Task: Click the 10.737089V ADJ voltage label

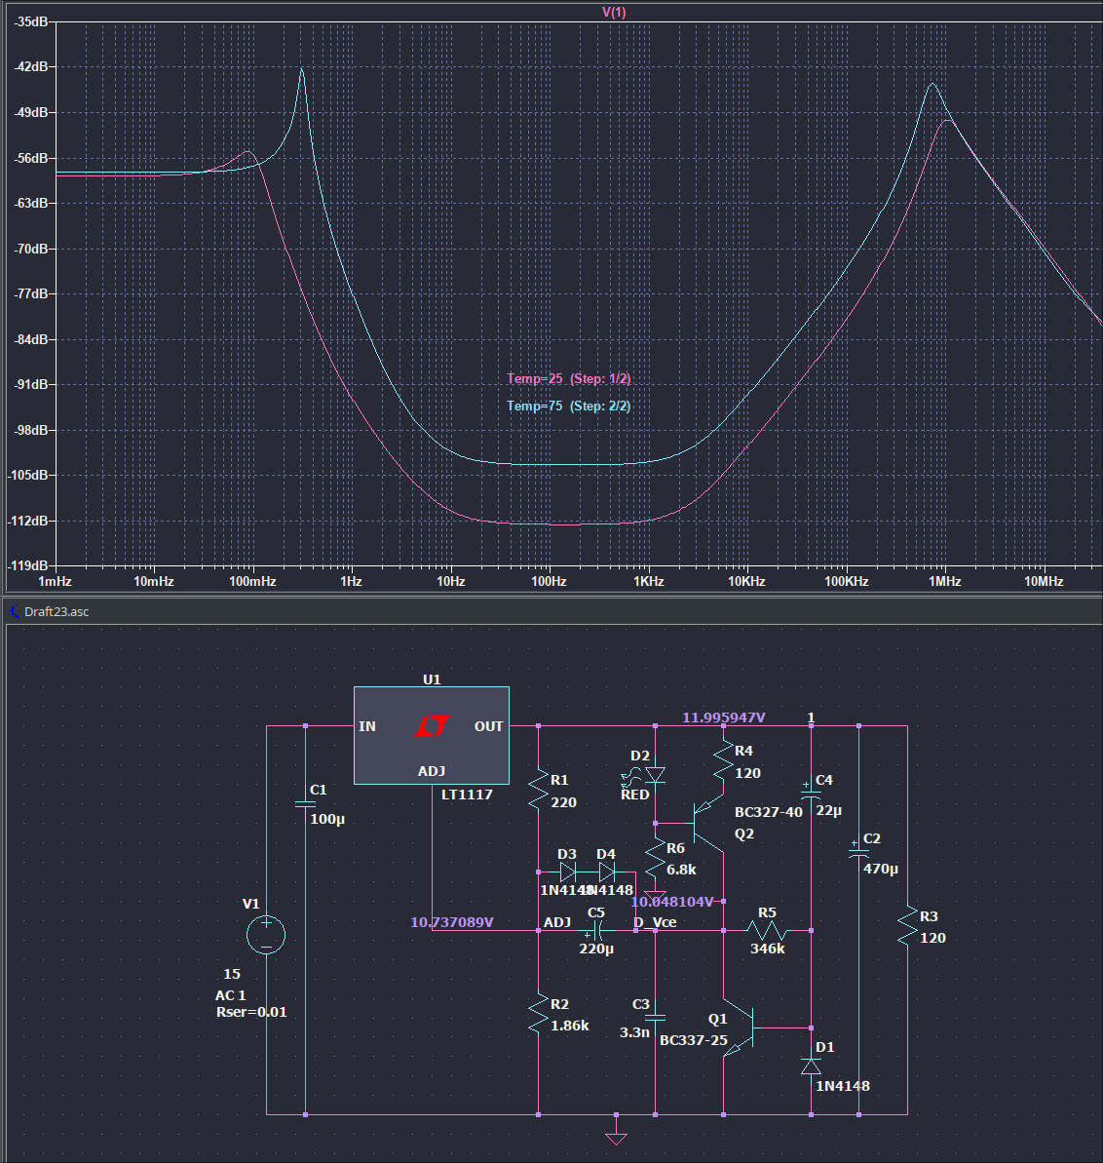Action: [451, 922]
